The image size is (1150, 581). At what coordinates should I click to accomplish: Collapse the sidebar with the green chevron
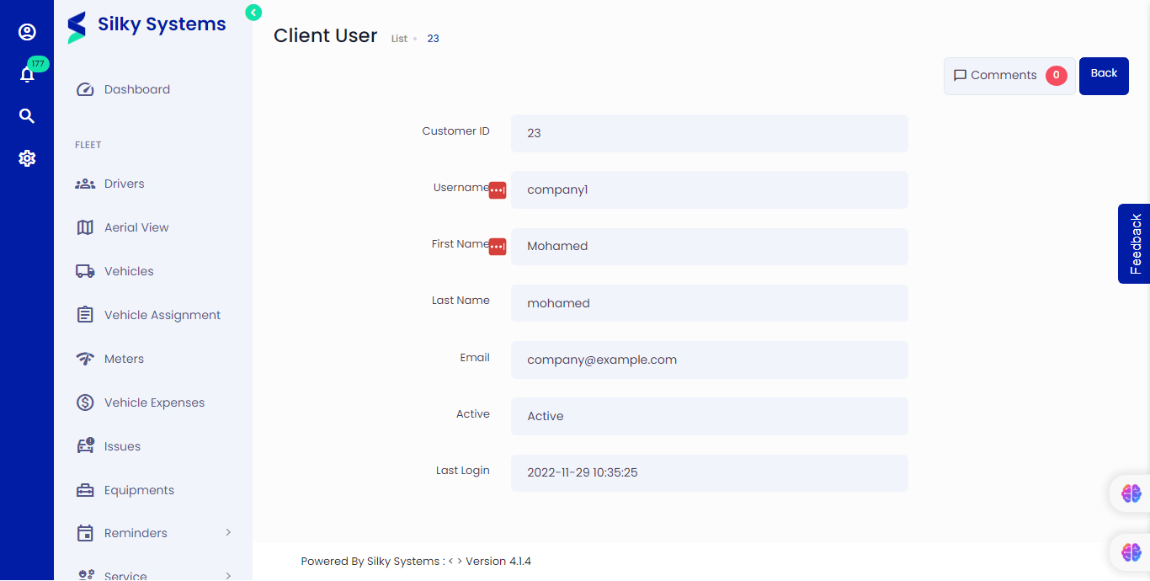click(253, 13)
